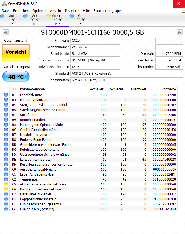Click the Rohwerte column header
The image size is (185, 234).
[163, 89]
